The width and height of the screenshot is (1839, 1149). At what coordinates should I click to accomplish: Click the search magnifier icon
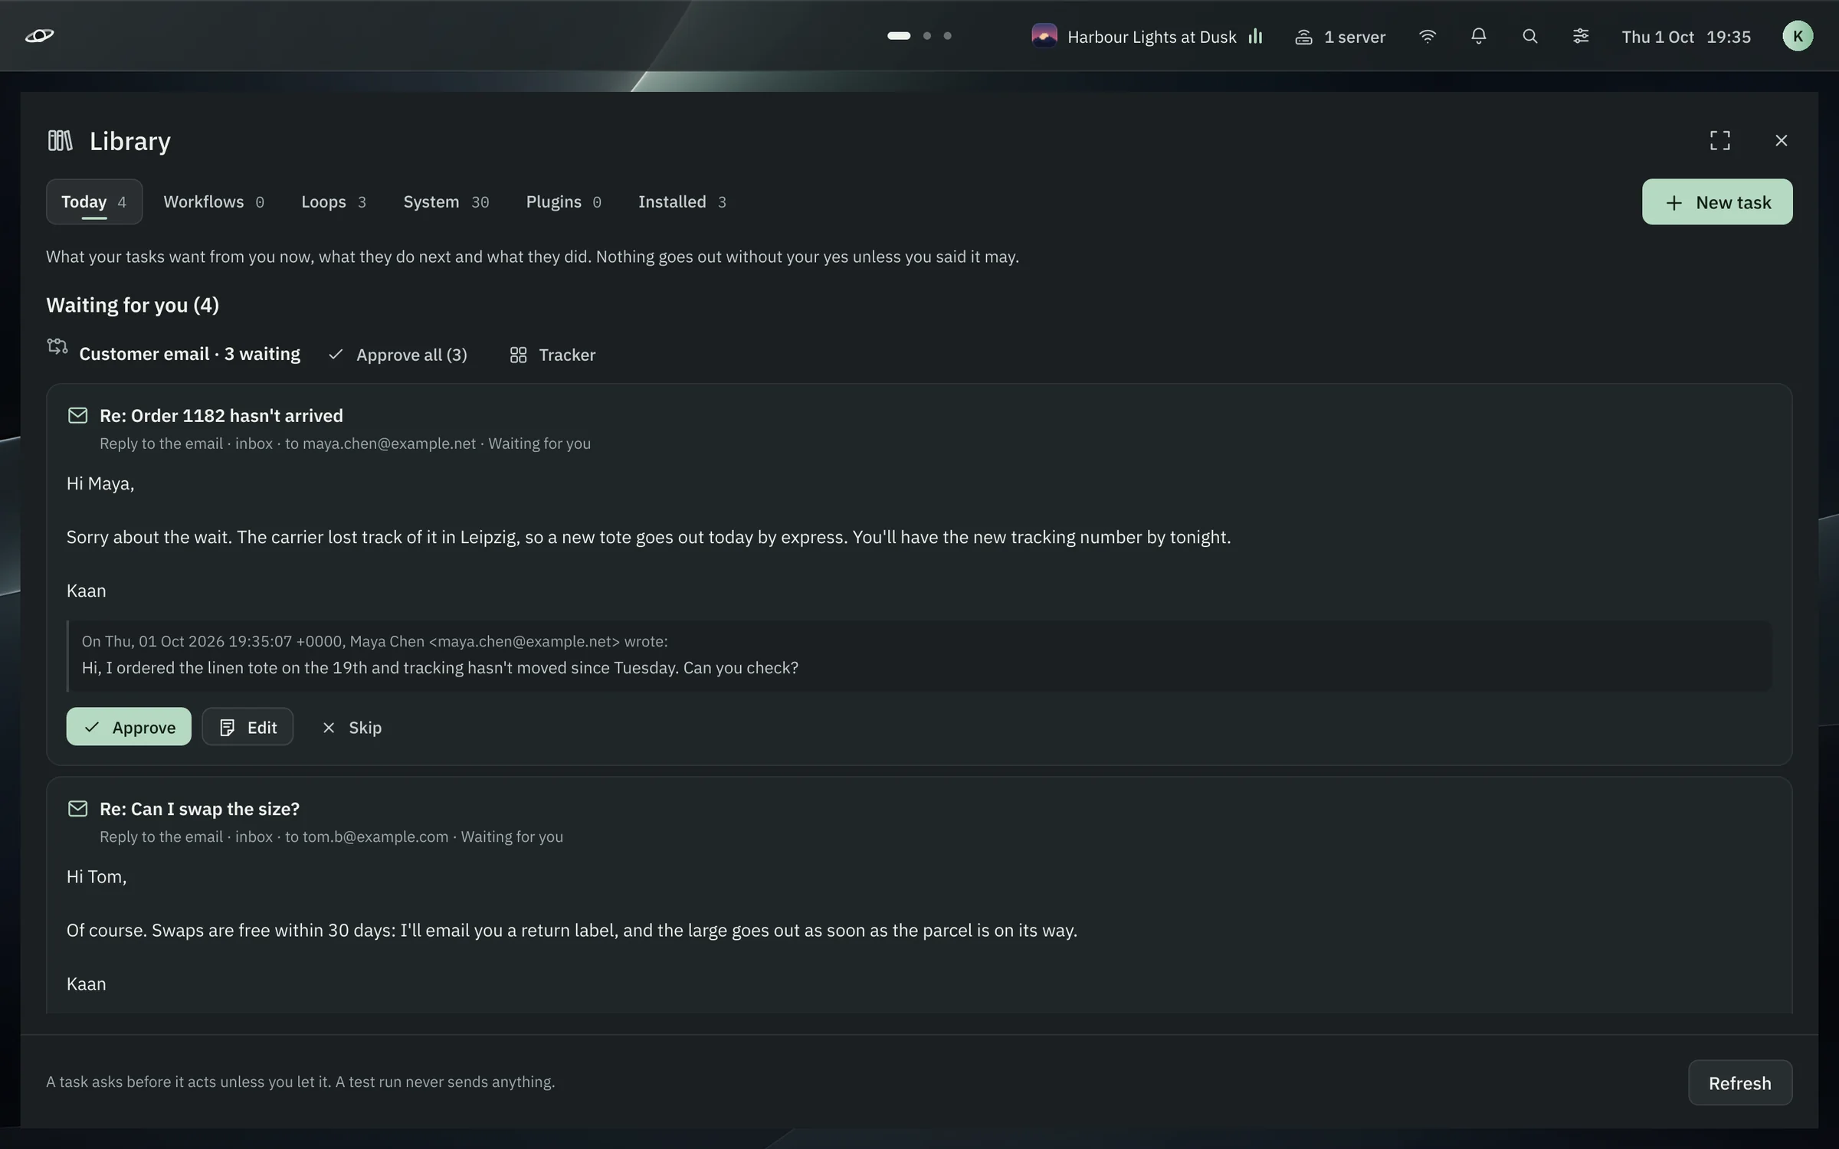tap(1529, 36)
